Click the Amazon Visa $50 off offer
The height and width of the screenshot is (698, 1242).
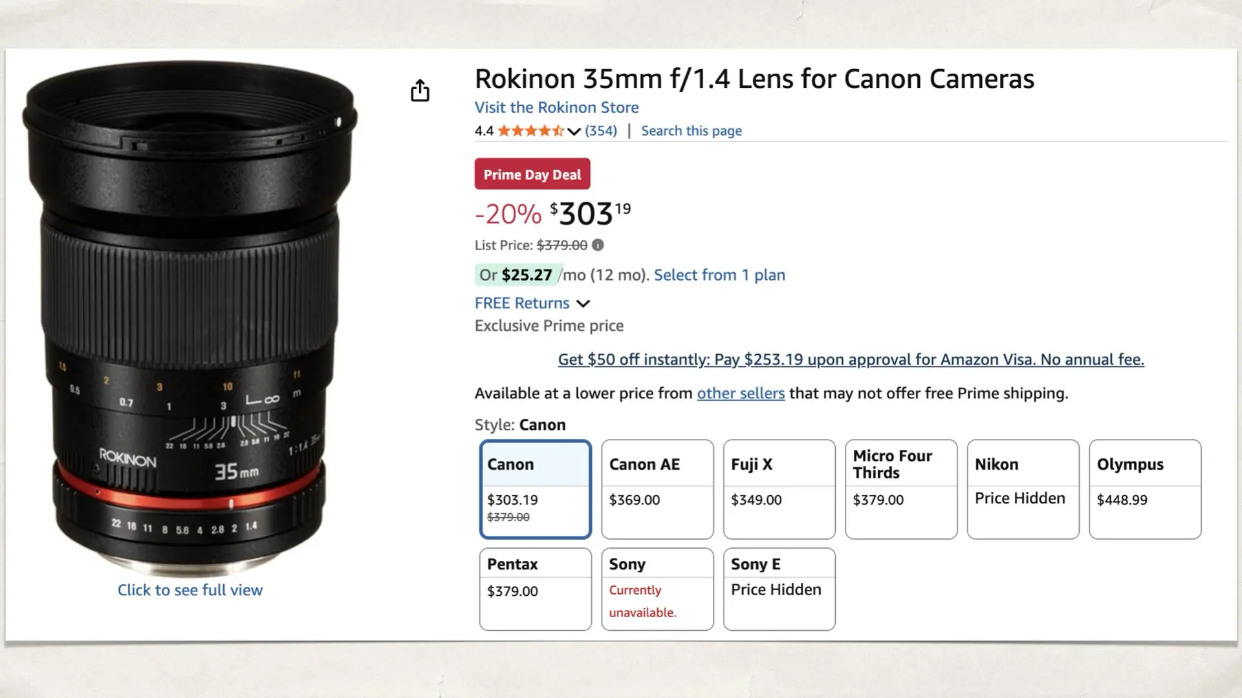pyautogui.click(x=851, y=359)
